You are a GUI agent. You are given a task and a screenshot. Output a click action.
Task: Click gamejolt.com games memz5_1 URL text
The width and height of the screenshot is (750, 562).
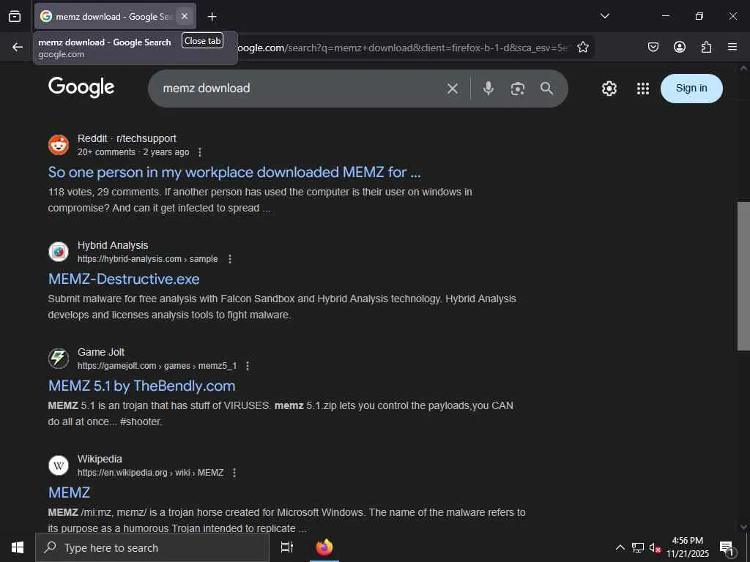click(157, 366)
